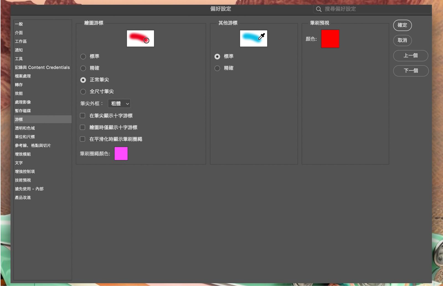Open the 介面 preferences category
This screenshot has height=286, width=443.
coord(43,33)
